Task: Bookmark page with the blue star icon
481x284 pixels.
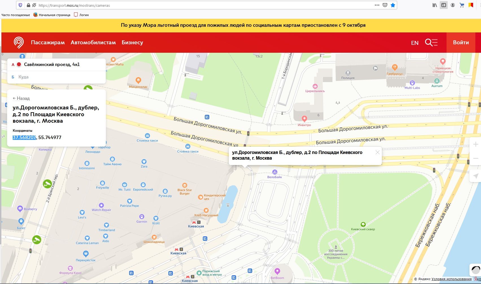Action: [x=393, y=5]
